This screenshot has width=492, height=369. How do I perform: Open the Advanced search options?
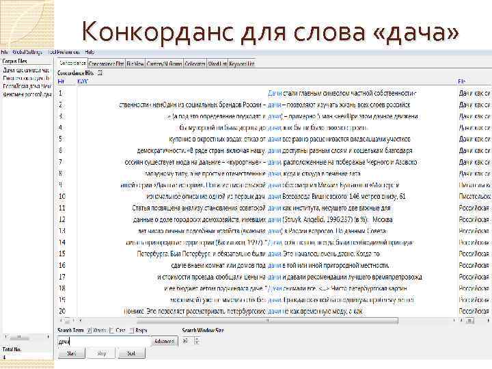click(x=165, y=342)
